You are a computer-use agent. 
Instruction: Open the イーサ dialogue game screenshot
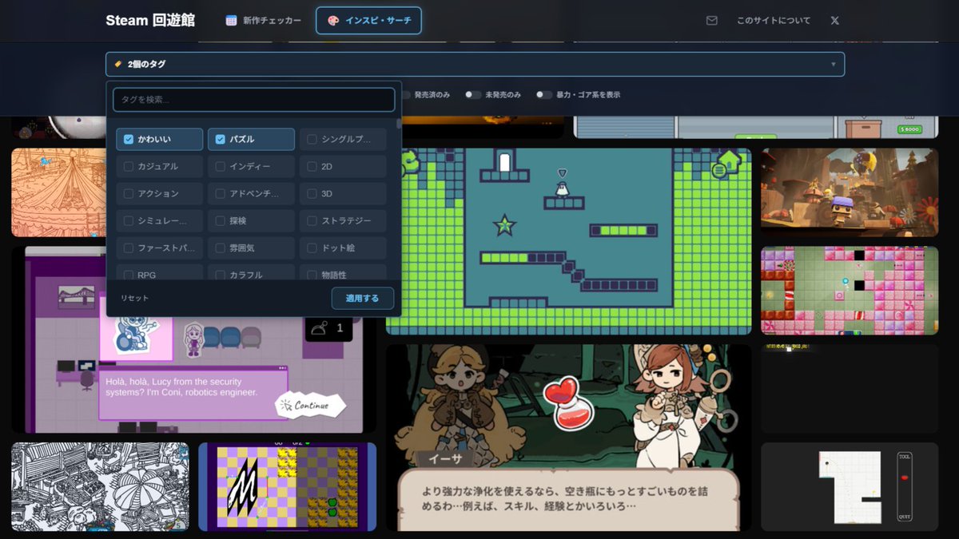pyautogui.click(x=569, y=438)
